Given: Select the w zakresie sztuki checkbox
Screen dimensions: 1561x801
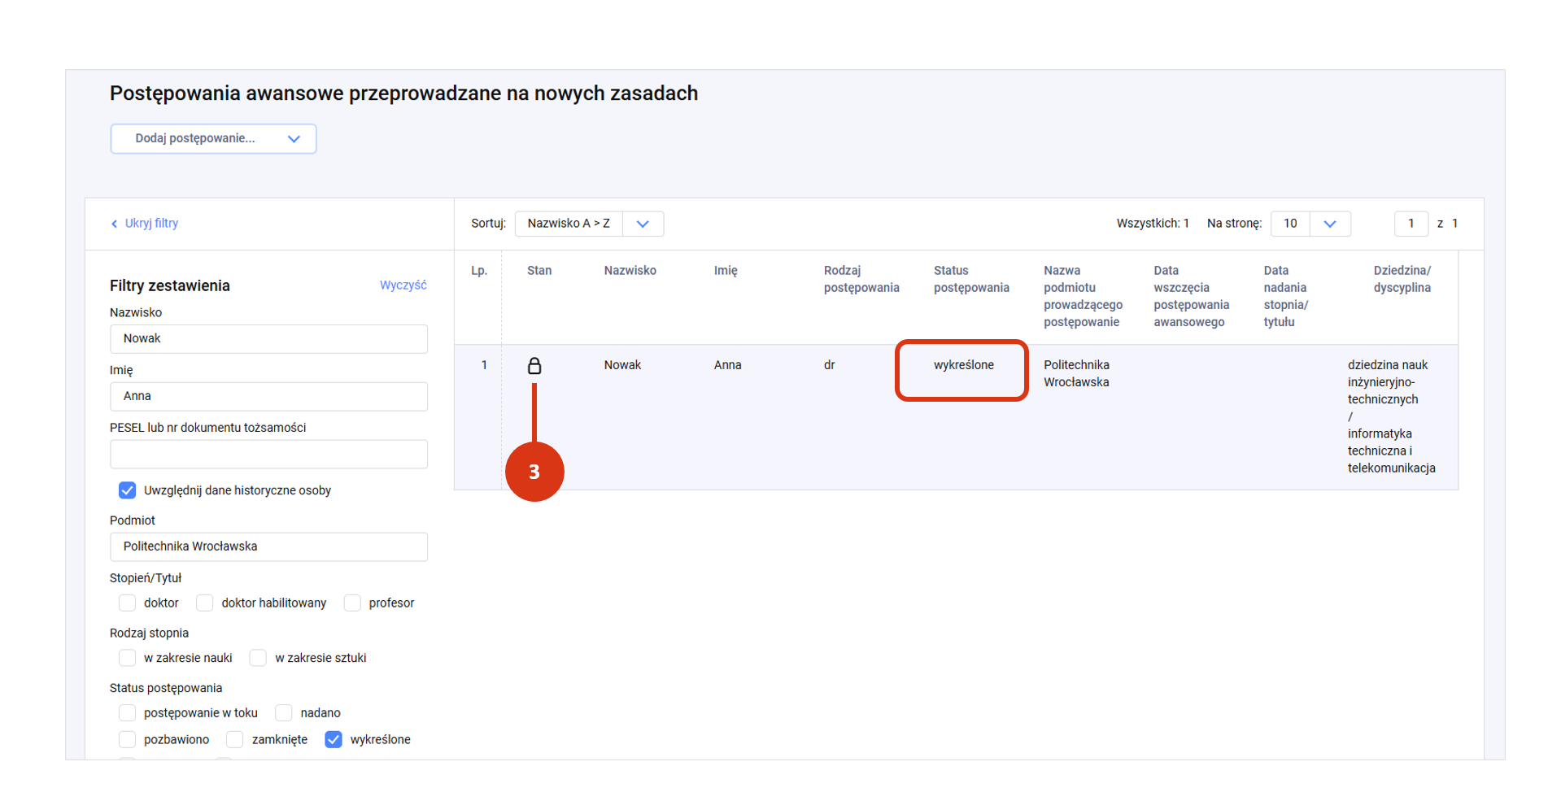Looking at the screenshot, I should click(x=258, y=658).
